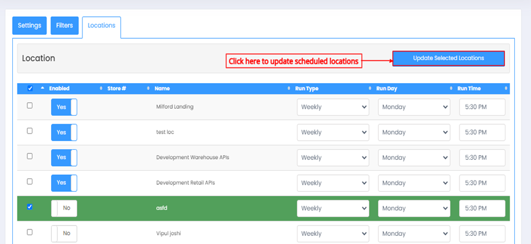Expand Run Type dropdown for Development Retail APIs
The height and width of the screenshot is (244, 531).
[x=333, y=183]
